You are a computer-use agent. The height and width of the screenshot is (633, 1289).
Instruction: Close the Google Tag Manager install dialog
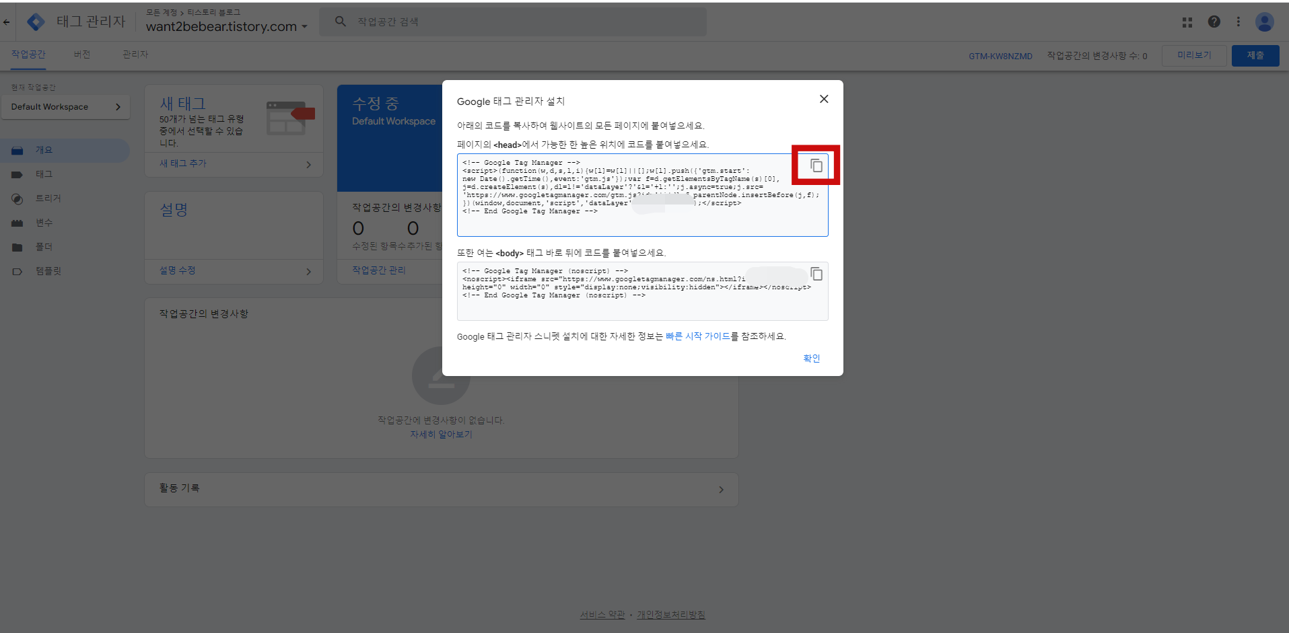(824, 99)
